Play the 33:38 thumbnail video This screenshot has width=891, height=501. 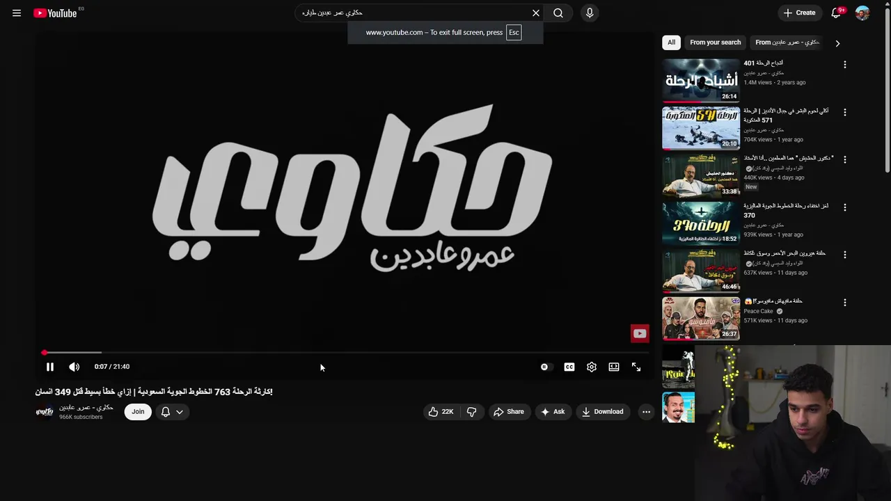pyautogui.click(x=701, y=175)
